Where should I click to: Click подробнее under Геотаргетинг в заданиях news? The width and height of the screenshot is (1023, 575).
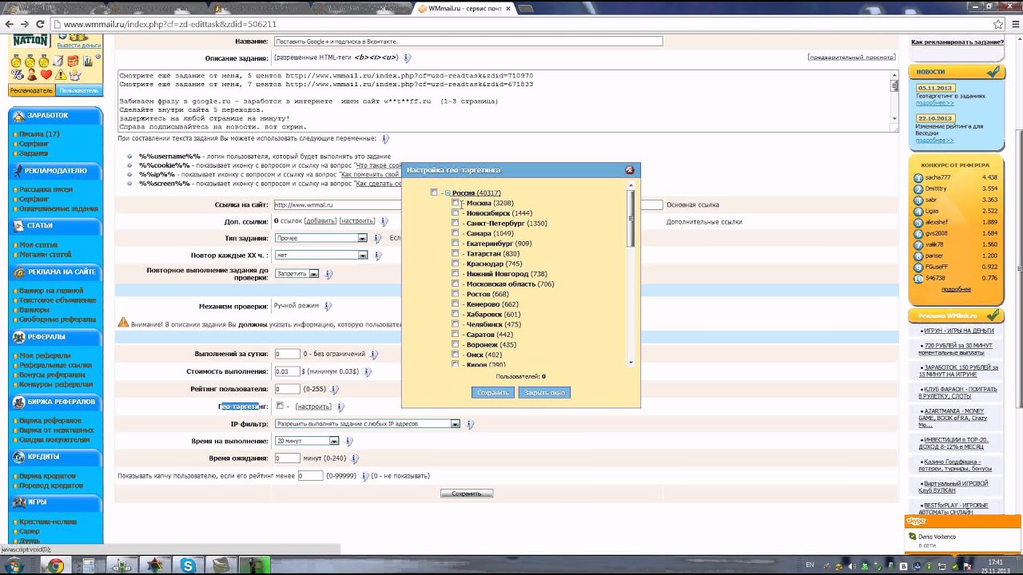click(x=934, y=103)
